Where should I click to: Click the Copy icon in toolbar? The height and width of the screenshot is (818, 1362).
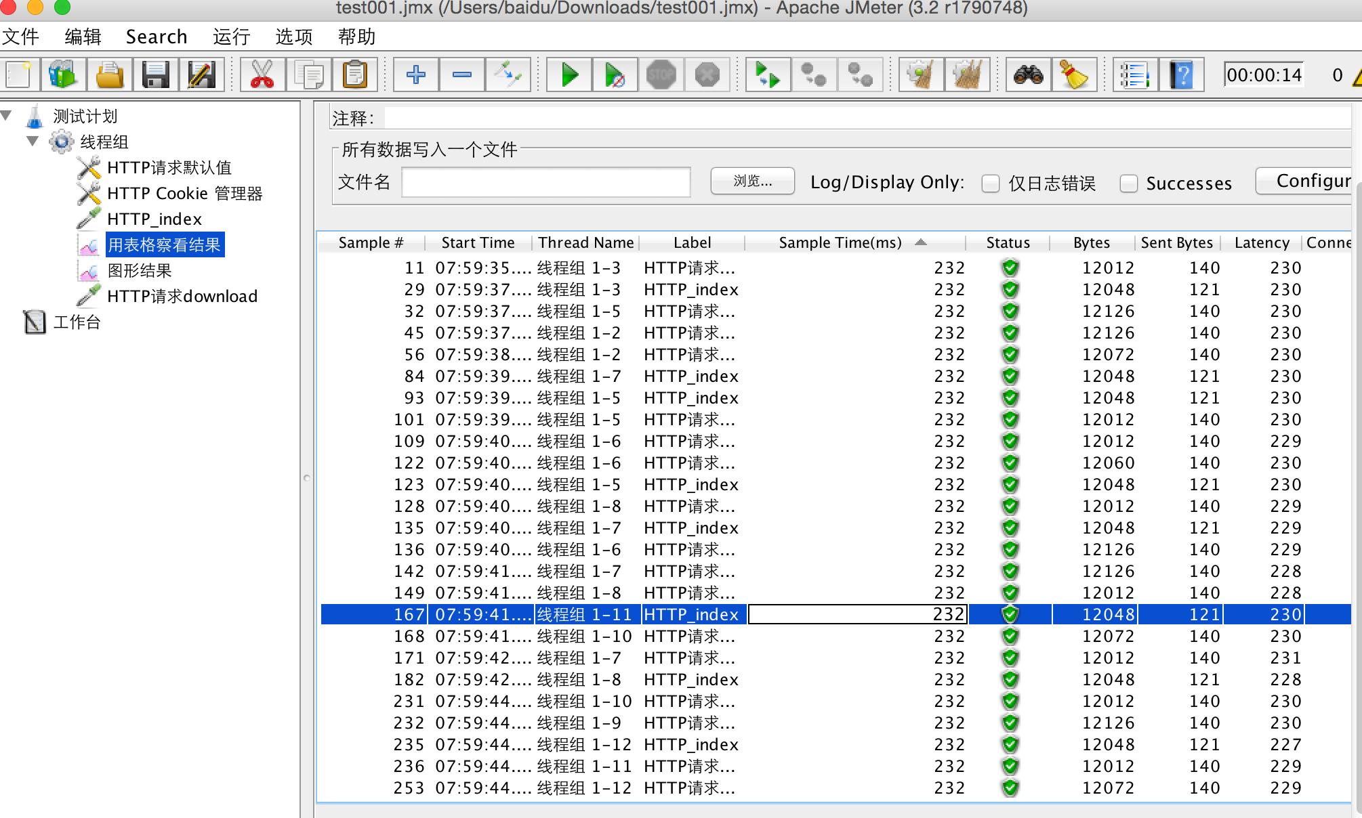[308, 74]
